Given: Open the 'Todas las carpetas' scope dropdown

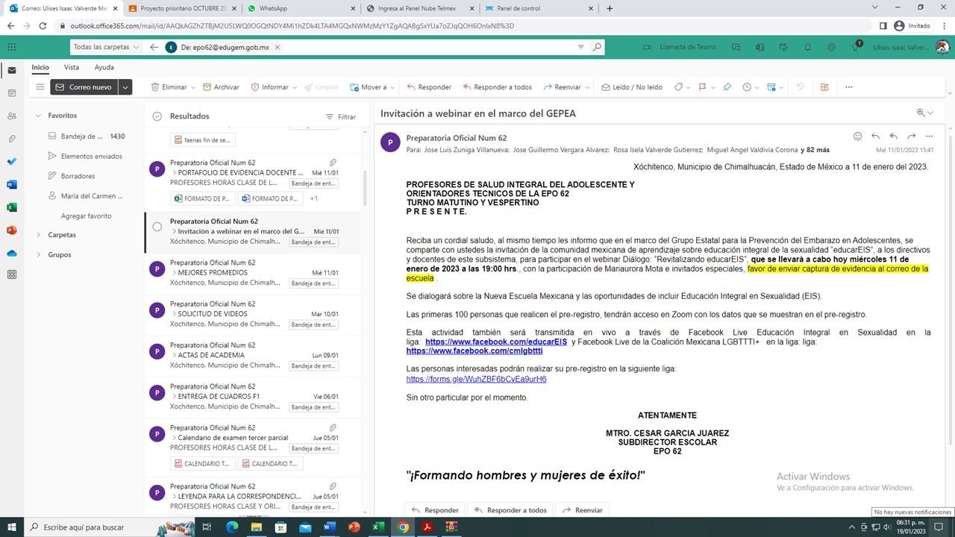Looking at the screenshot, I should pos(107,47).
